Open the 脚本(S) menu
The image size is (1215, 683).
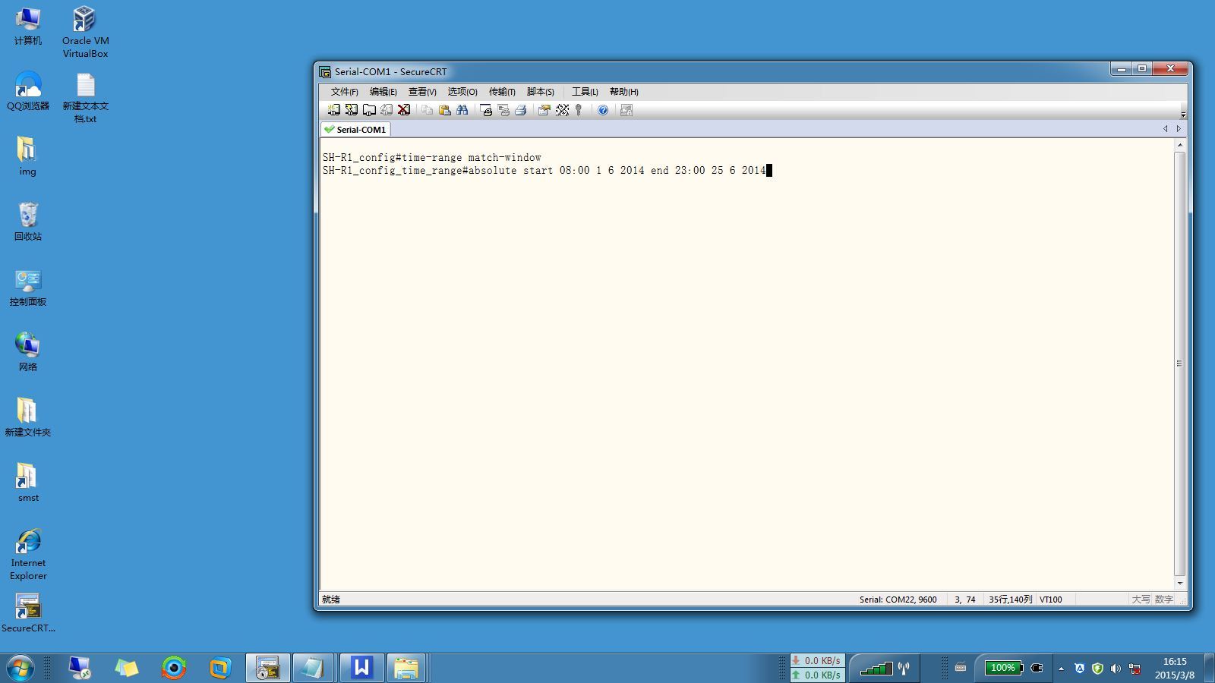[x=540, y=92]
